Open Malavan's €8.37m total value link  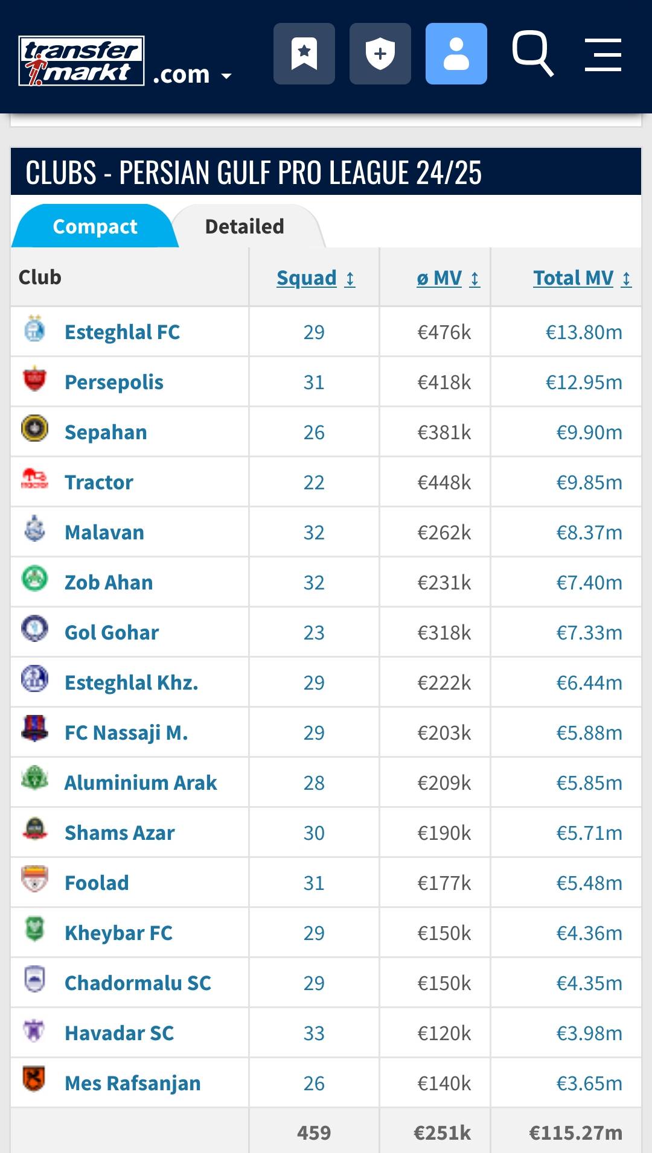coord(589,532)
